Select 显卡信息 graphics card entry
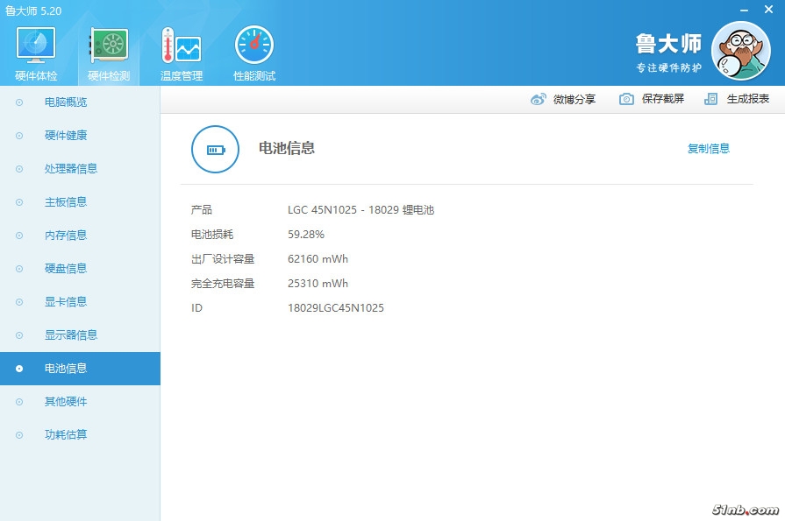 [66, 302]
